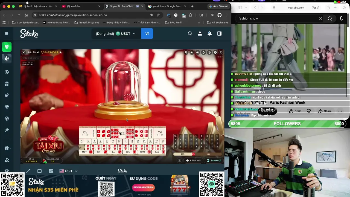
Task: Select the Sports basketball icon in sidebar
Action: click(7, 58)
